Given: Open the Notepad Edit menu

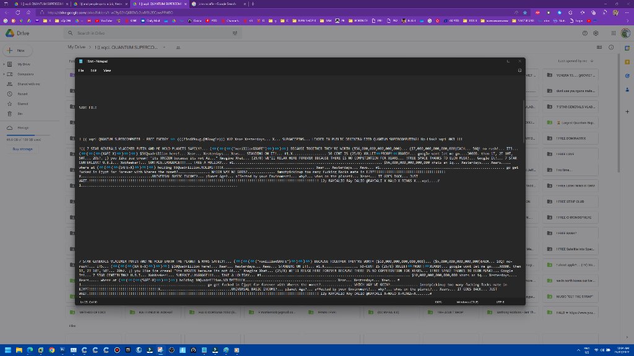Looking at the screenshot, I should point(93,70).
